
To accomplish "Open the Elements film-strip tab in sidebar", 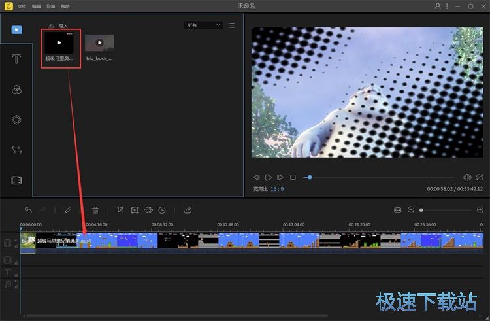I will click(16, 180).
